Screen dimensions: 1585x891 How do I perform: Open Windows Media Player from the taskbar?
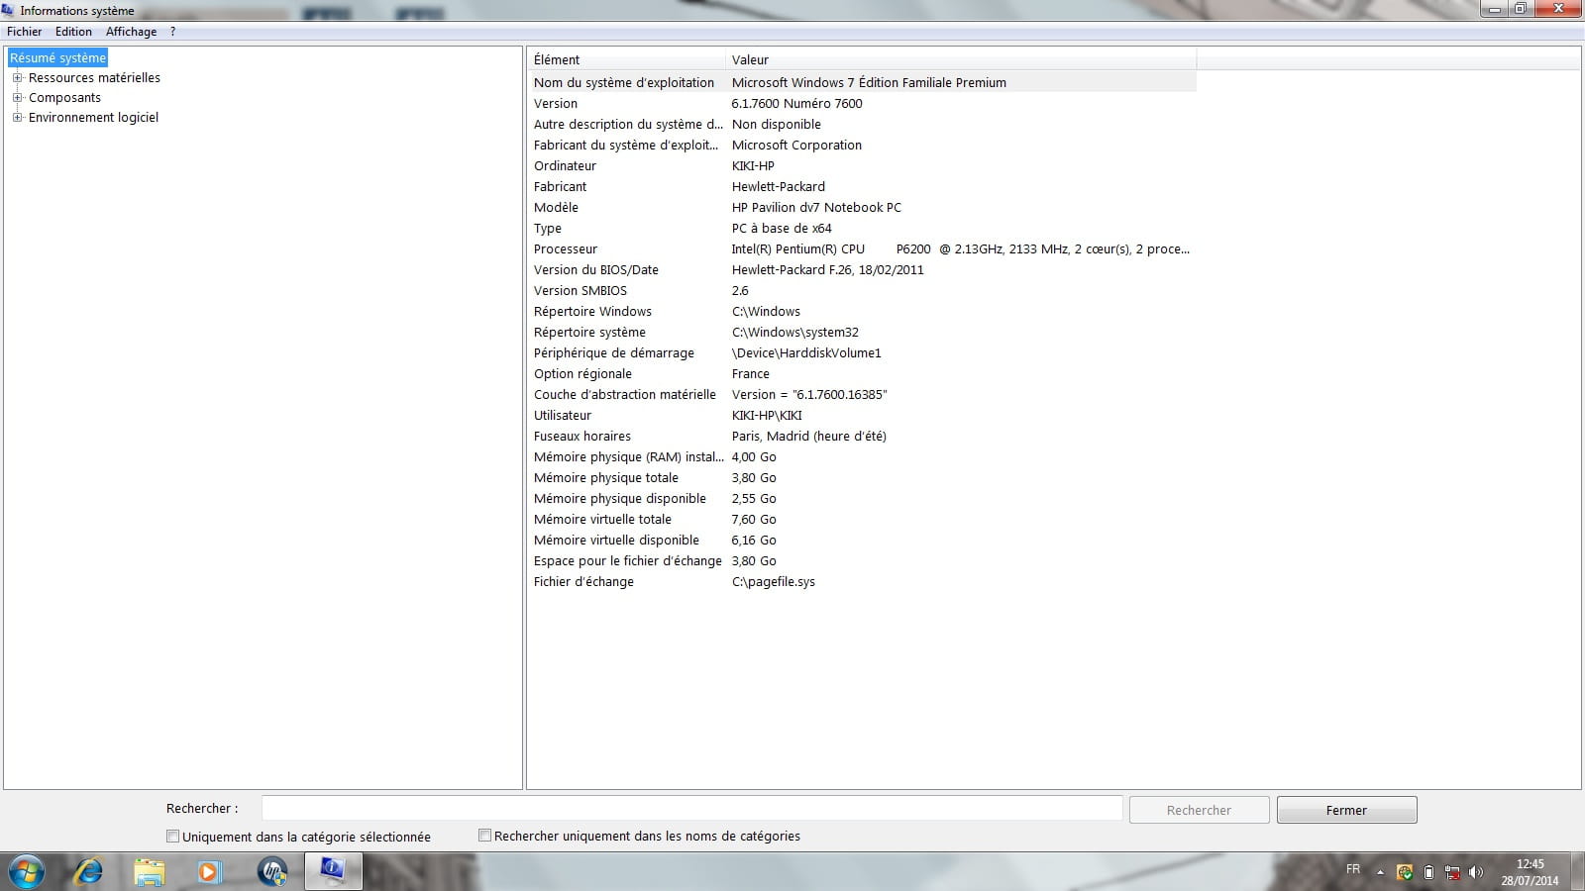tap(209, 871)
